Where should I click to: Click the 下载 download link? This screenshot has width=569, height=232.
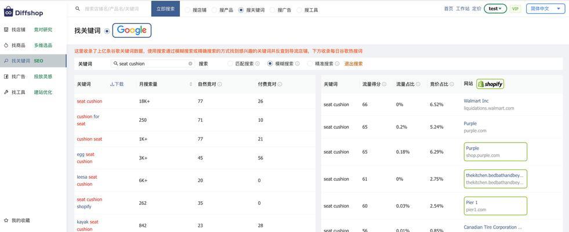coord(117,84)
